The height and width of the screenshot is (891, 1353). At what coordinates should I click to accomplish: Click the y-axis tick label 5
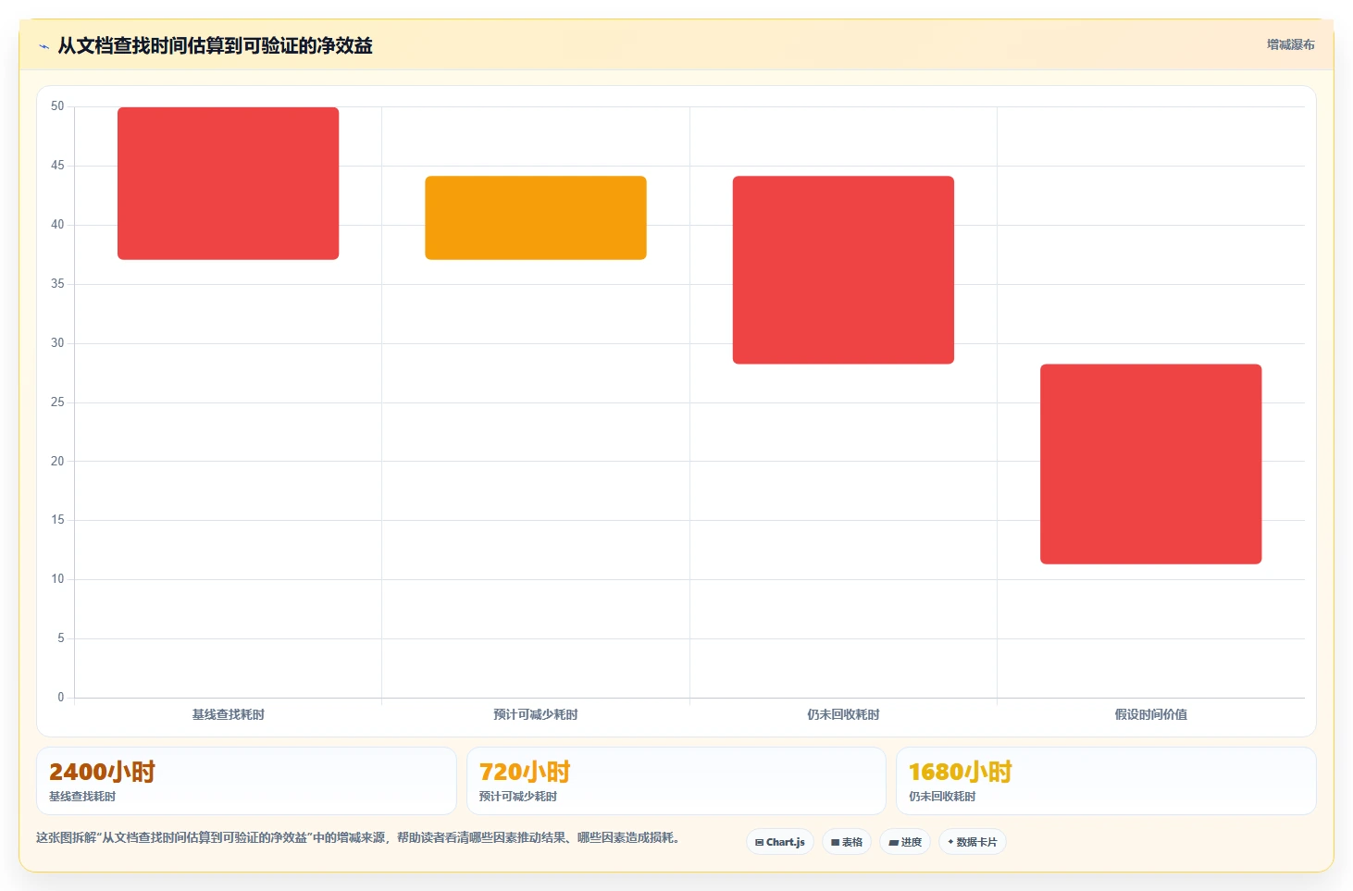pyautogui.click(x=61, y=638)
